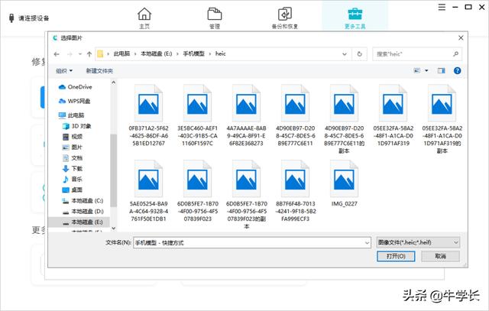Select file 4A7AAAAE-8AB9-49CA-8F91-E6F82E368273
The width and height of the screenshot is (489, 311).
(x=246, y=115)
